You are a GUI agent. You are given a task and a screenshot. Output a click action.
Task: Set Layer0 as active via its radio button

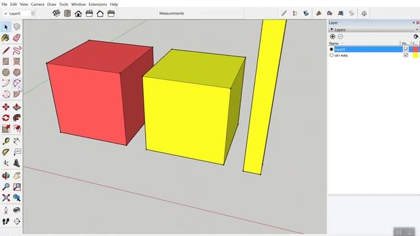[331, 49]
